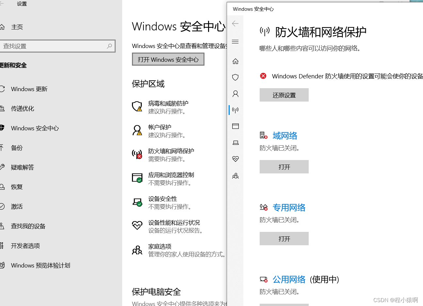Screen dimensions: 423x306
Task: Click the back arrow in Windows Security window
Action: coord(235,24)
